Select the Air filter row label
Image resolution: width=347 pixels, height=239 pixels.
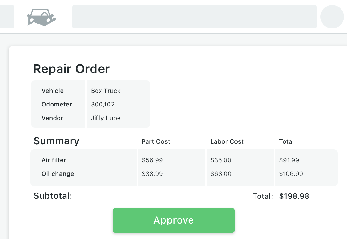click(54, 160)
